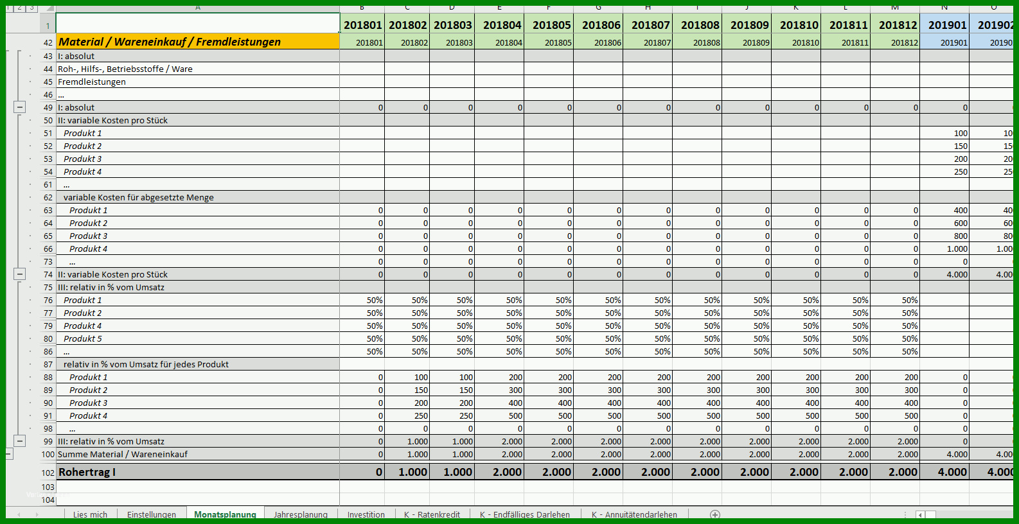Click Produkt 4 in row 54
Viewport: 1019px width, 524px height.
click(198, 171)
